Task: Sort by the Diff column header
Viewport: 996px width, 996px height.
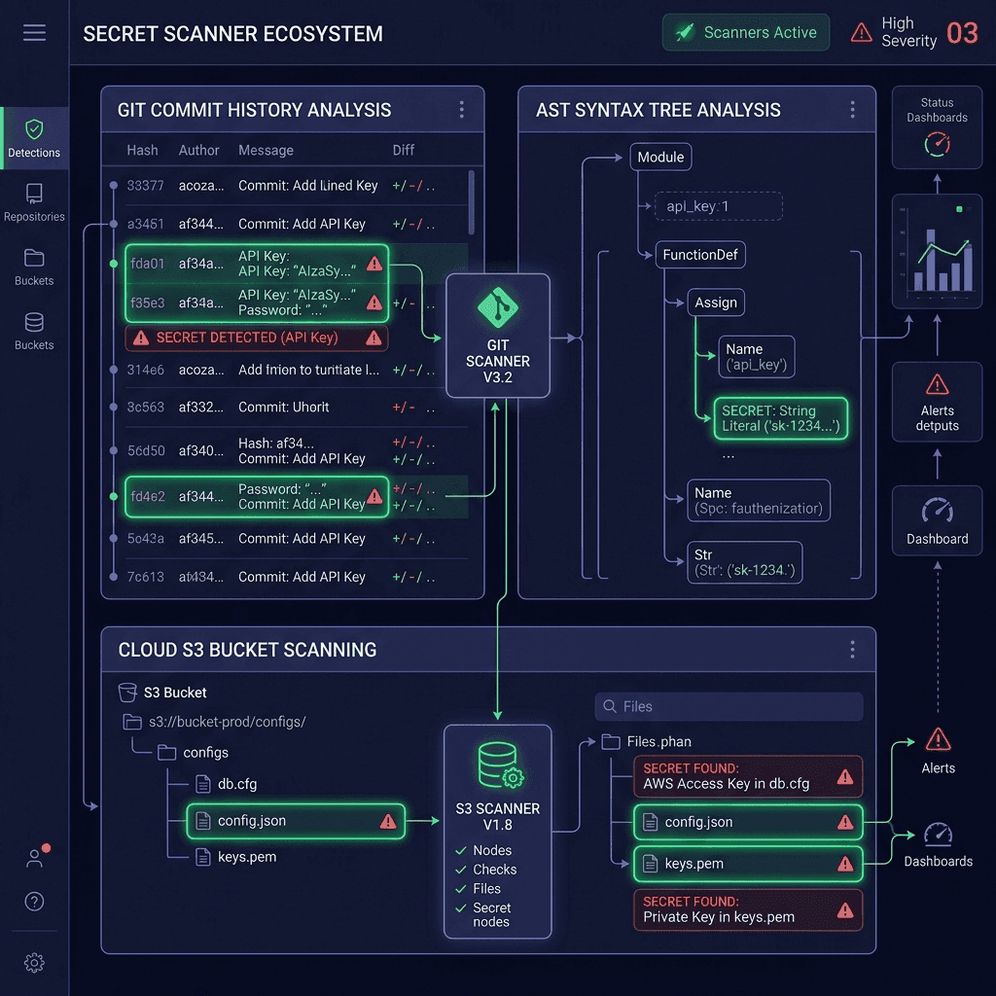Action: pos(404,151)
